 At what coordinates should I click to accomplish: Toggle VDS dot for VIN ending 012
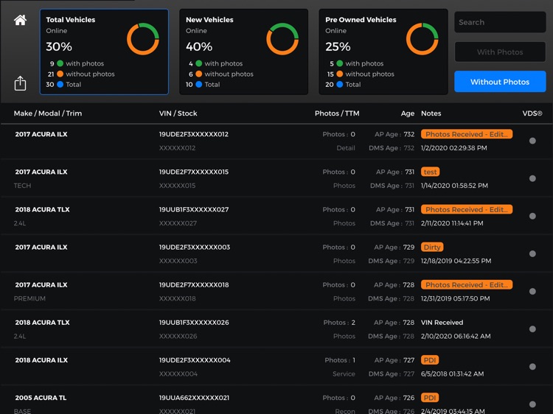tap(532, 141)
